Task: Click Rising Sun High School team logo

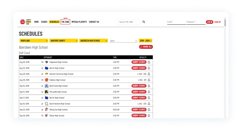Action: [x=47, y=110]
